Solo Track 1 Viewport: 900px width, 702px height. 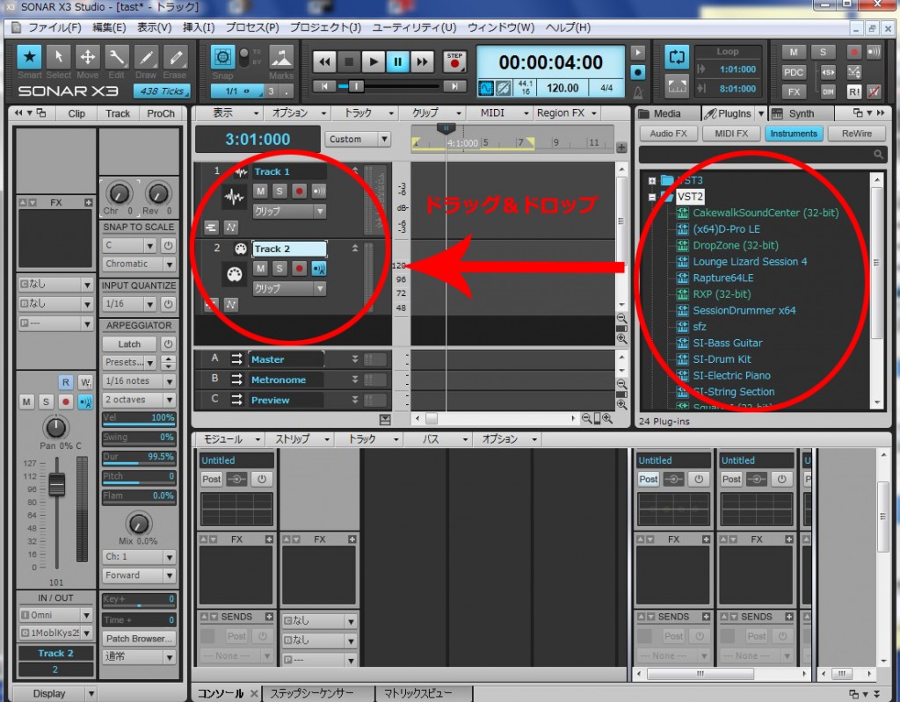click(x=279, y=192)
